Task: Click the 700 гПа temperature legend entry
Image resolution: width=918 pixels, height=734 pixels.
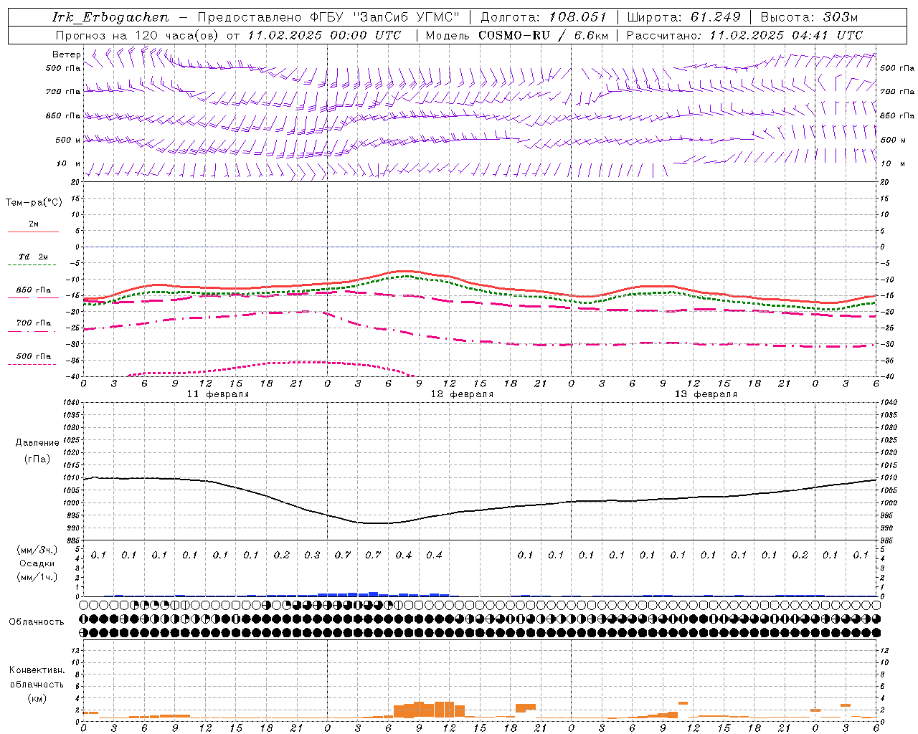Action: [x=34, y=323]
